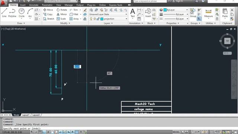Expand the Draw panel

coord(21,23)
